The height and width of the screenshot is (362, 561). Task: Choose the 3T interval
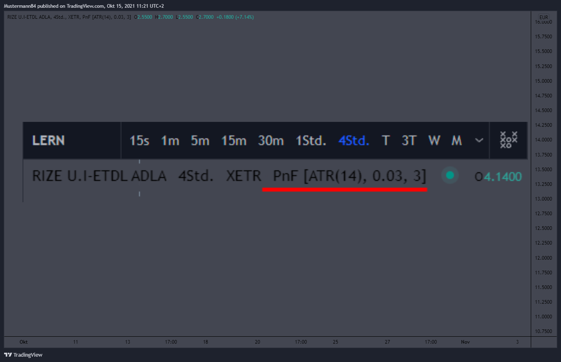[409, 141]
